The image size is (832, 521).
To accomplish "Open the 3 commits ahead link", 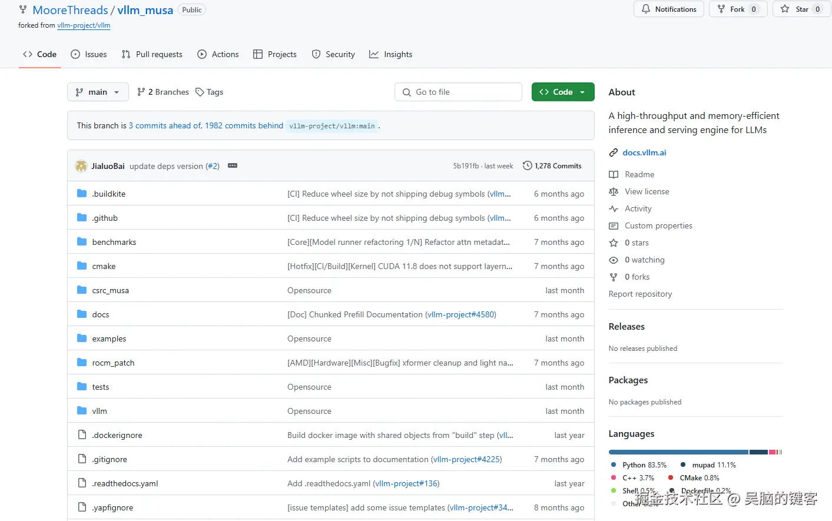I will coord(165,125).
